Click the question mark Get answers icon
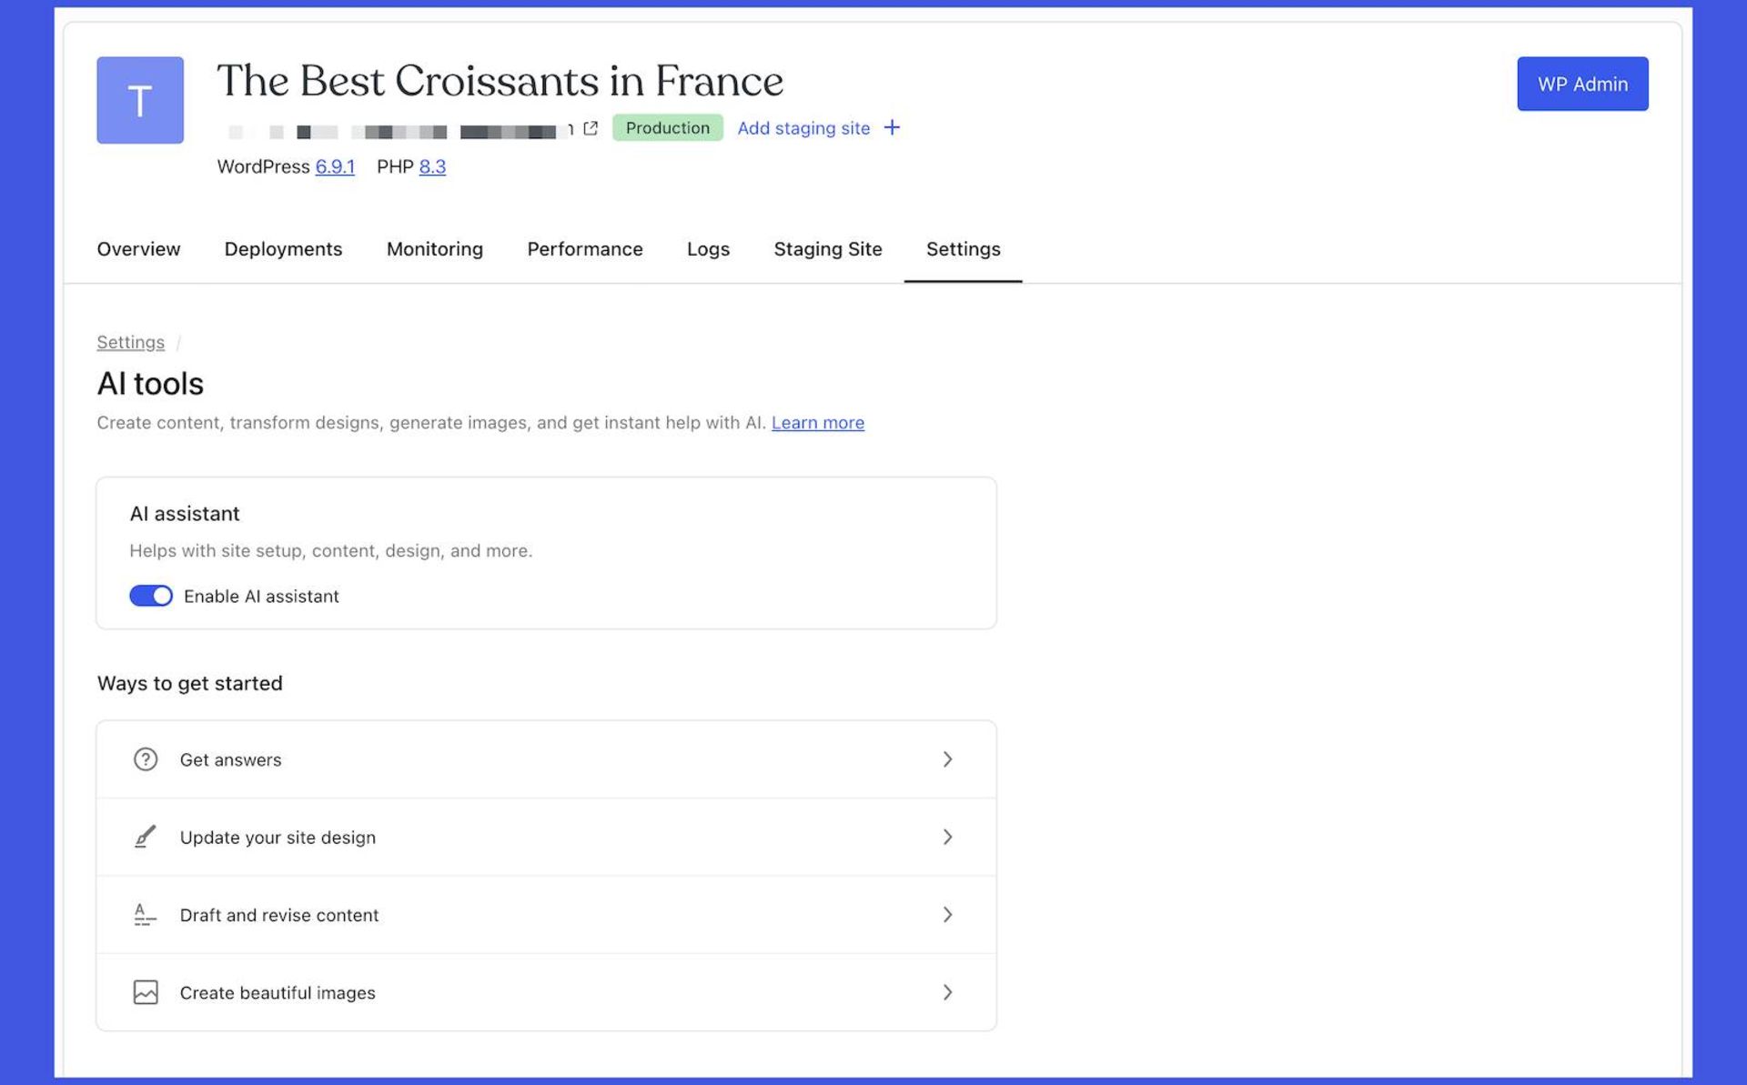Screen dimensions: 1747x1085 click(146, 759)
